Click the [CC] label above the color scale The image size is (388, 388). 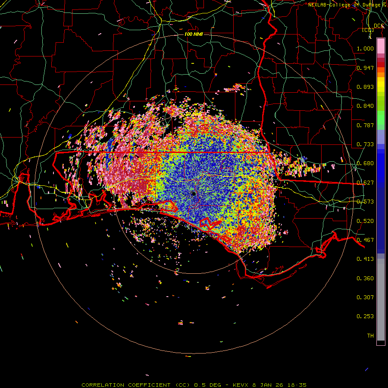pos(368,30)
